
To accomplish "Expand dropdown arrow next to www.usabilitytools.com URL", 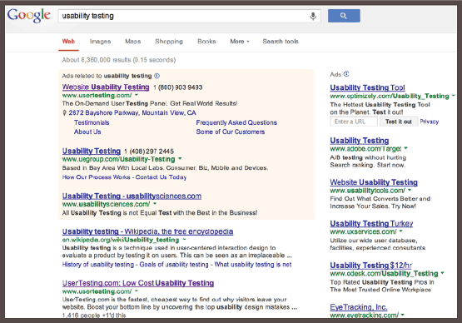I will tap(410, 190).
